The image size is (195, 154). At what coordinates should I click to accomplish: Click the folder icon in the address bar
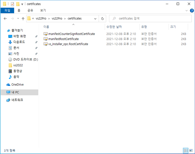coord(29,19)
